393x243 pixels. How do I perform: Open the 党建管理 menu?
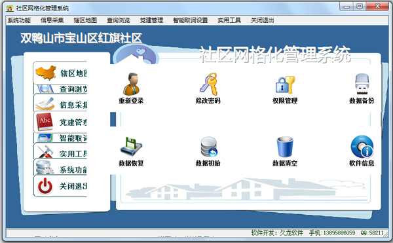[x=151, y=20]
